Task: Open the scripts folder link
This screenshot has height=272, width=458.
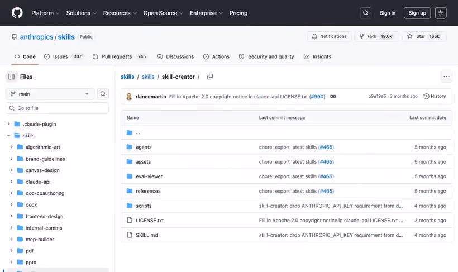Action: pyautogui.click(x=144, y=206)
